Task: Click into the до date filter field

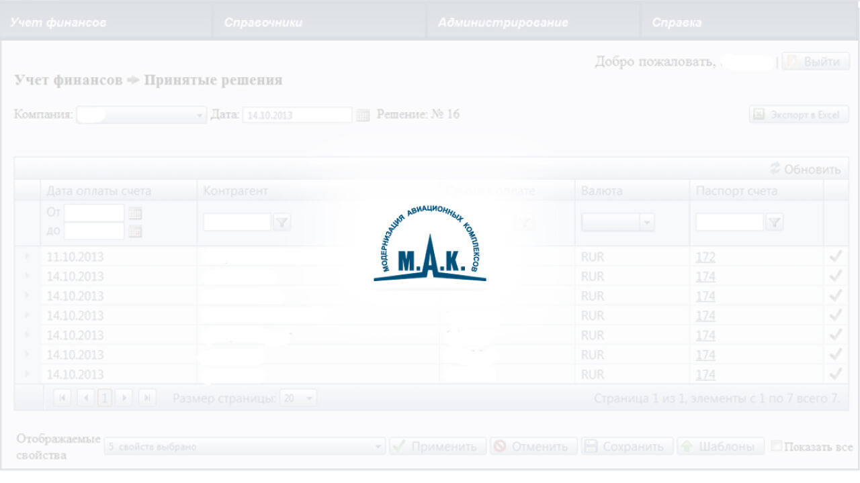Action: pos(94,231)
